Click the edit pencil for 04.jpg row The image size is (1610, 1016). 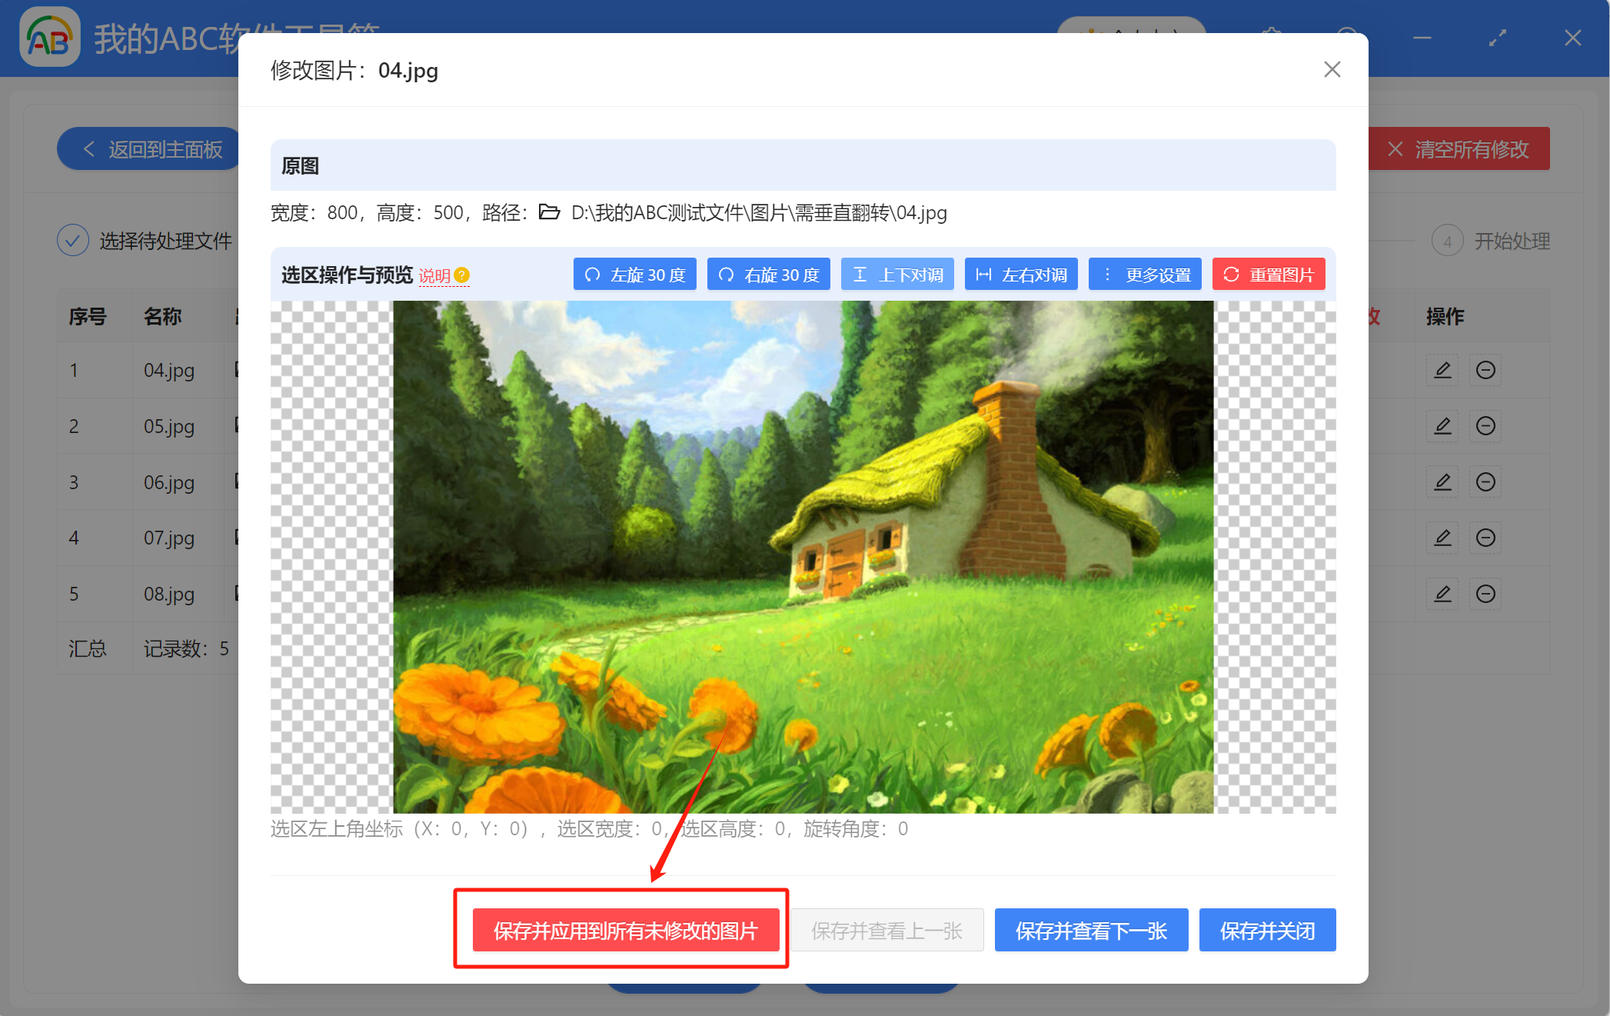(x=1442, y=370)
